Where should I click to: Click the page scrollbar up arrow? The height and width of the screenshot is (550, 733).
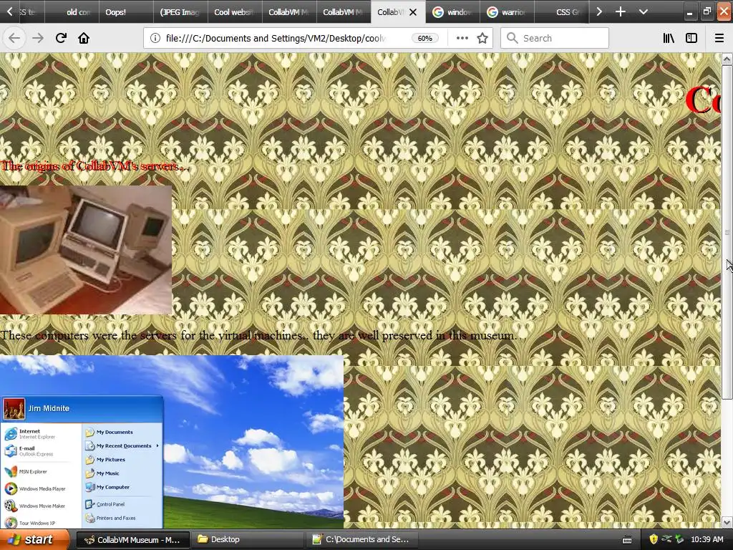click(x=727, y=59)
